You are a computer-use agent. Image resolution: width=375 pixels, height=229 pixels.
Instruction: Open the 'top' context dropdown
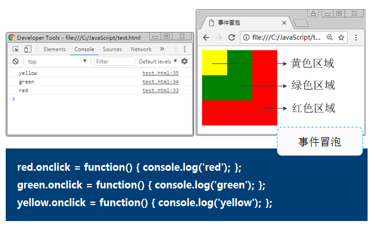[57, 61]
